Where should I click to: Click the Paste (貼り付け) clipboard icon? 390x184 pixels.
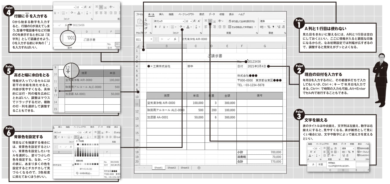(139, 21)
